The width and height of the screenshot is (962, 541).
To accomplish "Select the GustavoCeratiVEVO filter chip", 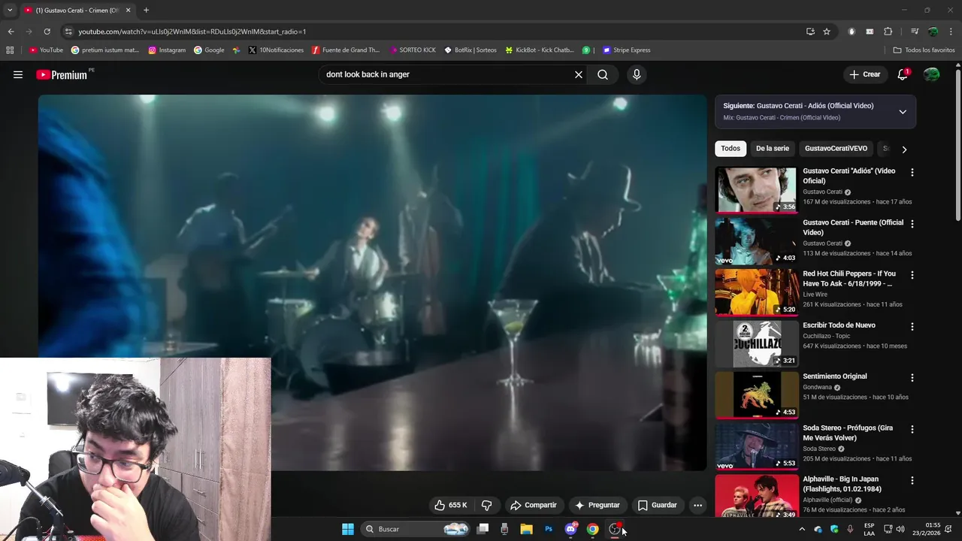I will (836, 148).
